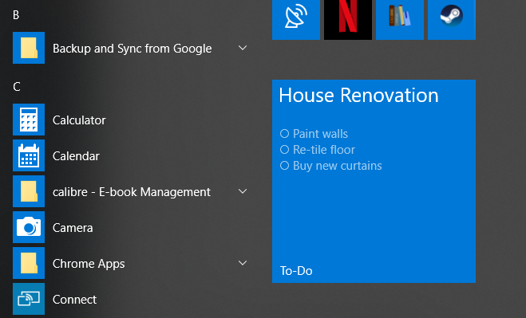Check off Buy new curtains task

click(x=284, y=166)
